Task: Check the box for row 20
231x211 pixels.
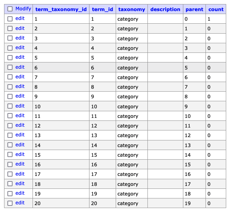Action: tap(10, 203)
